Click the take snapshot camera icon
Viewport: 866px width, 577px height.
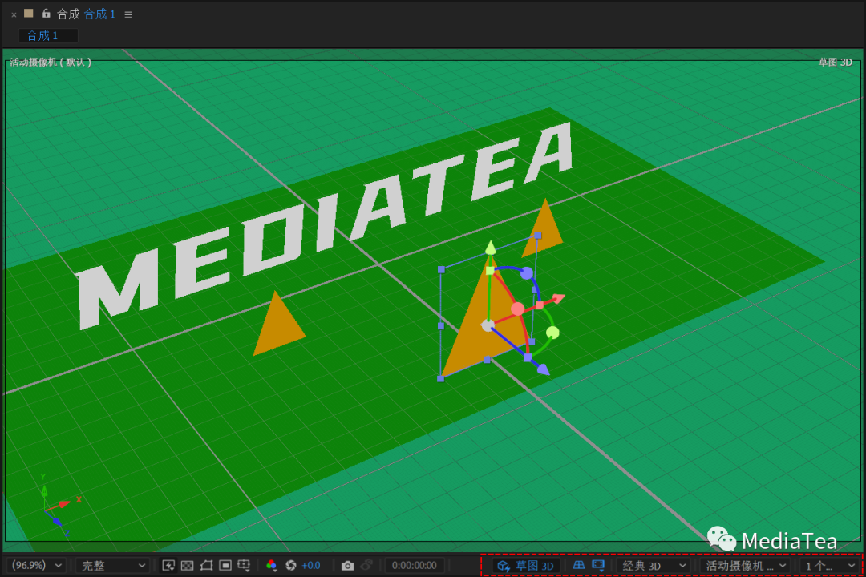pyautogui.click(x=347, y=566)
